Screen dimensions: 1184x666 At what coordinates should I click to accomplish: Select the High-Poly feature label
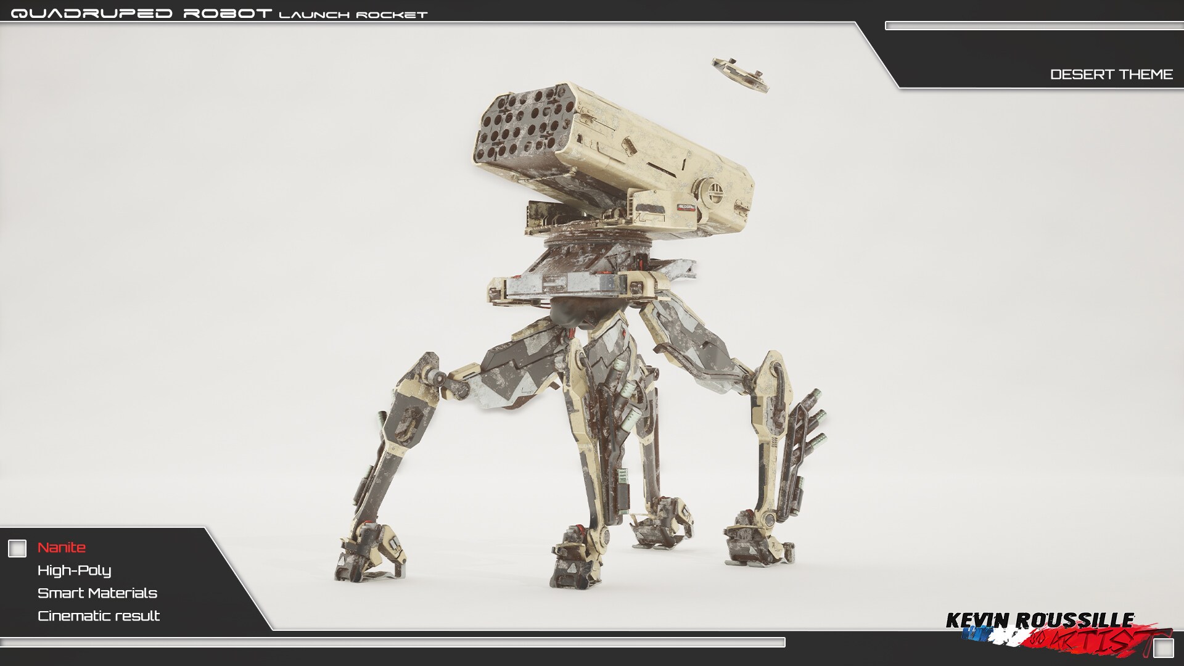tap(74, 570)
